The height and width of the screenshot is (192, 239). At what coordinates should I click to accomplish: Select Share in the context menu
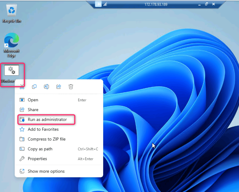pos(33,110)
